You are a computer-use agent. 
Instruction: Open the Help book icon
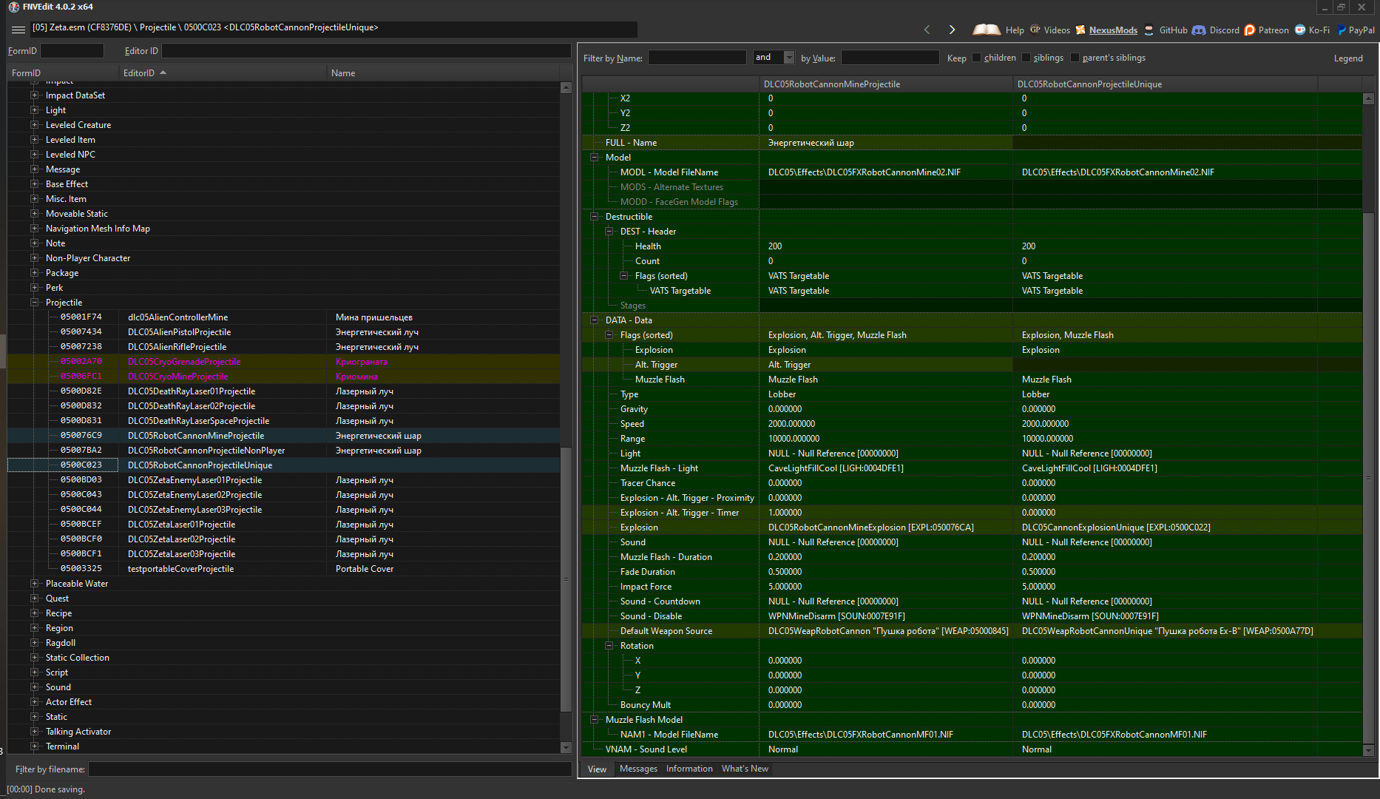[x=987, y=30]
